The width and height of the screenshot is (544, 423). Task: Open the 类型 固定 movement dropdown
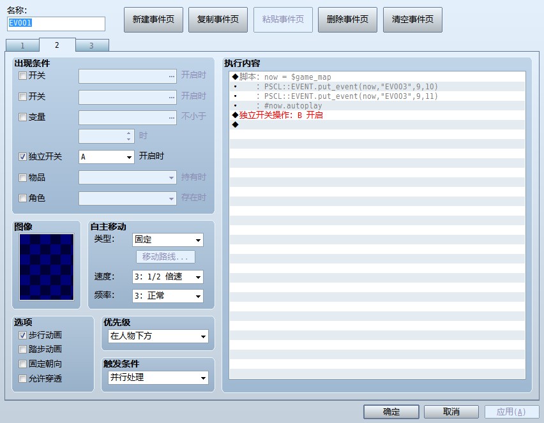(167, 240)
